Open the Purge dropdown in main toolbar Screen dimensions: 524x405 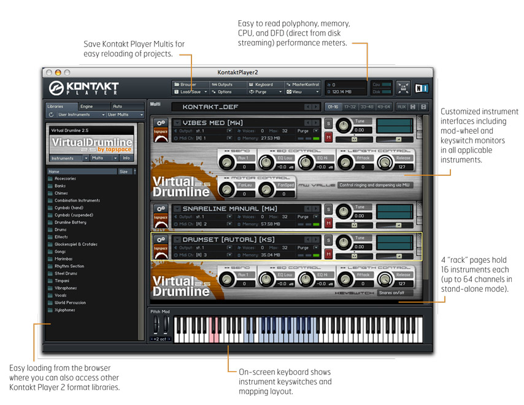tap(265, 92)
